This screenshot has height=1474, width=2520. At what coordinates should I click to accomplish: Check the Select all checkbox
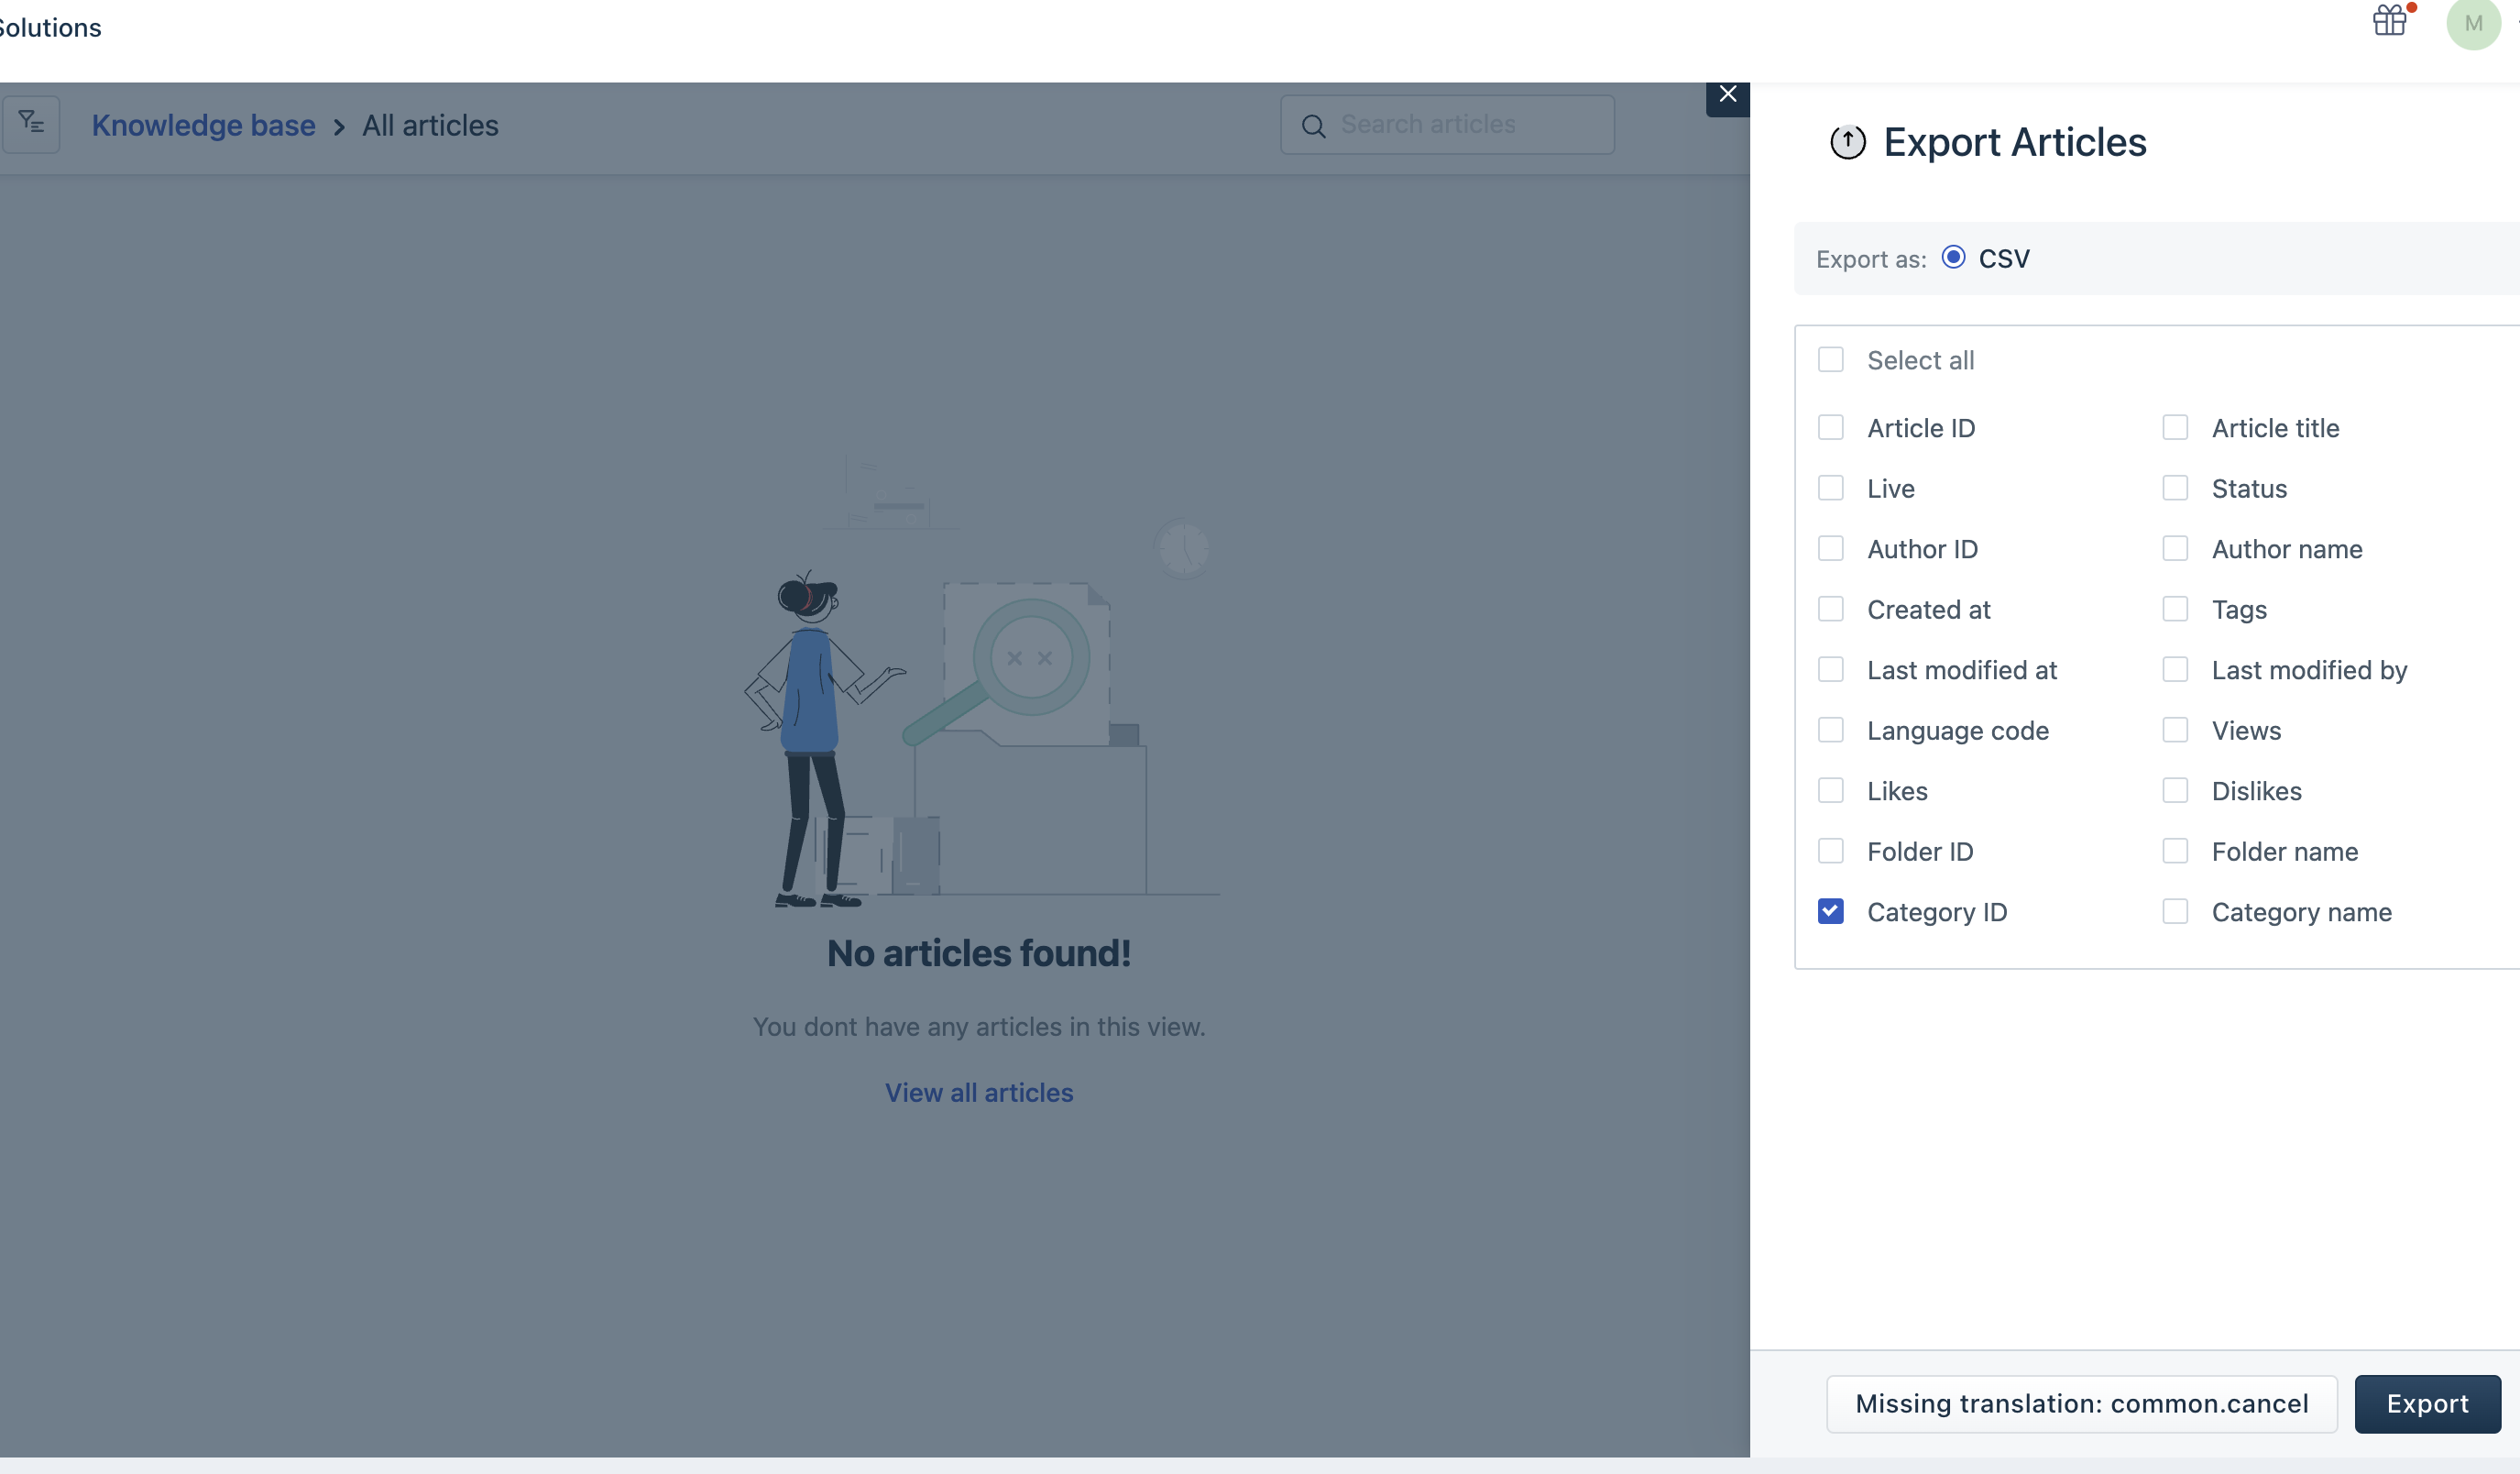click(1830, 360)
